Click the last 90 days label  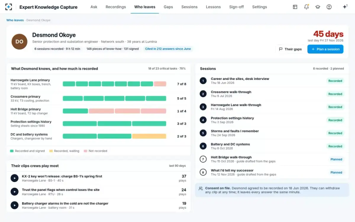(x=177, y=166)
